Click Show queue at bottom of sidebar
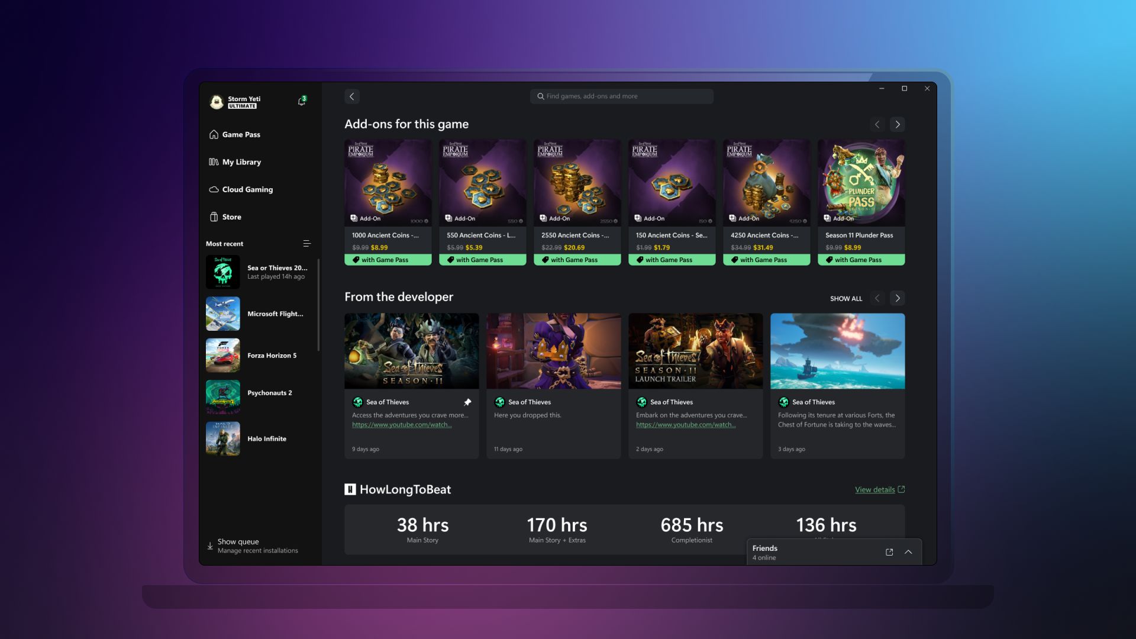Viewport: 1136px width, 639px height. pos(238,541)
